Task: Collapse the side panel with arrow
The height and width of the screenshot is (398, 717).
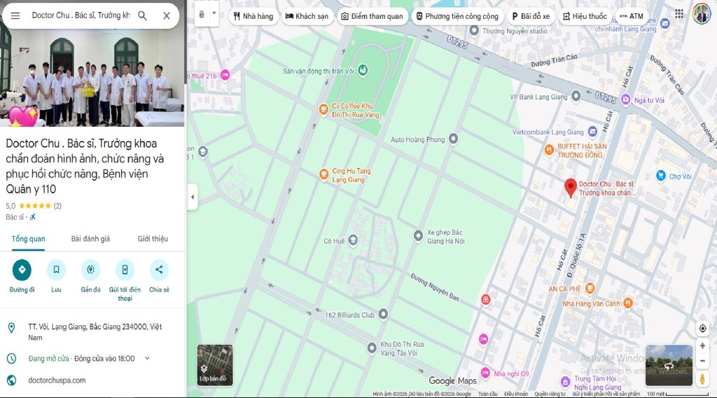Action: [193, 198]
